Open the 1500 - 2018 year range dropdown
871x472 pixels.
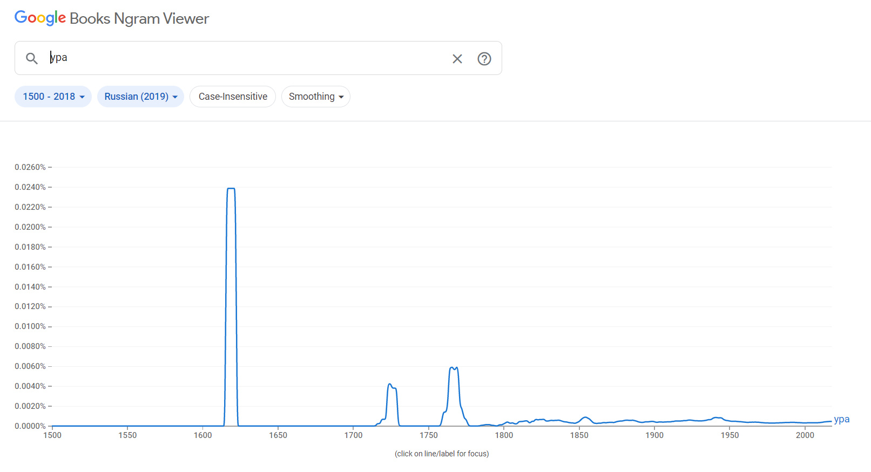pyautogui.click(x=53, y=97)
